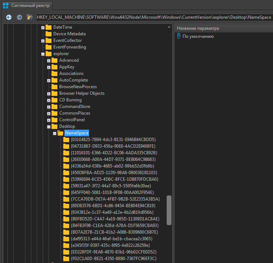This screenshot has width=273, height=263.
Task: Select key {7CCA70DB-DE7A-4FB7-9B2B-52E2335A3B5A}
Action: (x=115, y=199)
